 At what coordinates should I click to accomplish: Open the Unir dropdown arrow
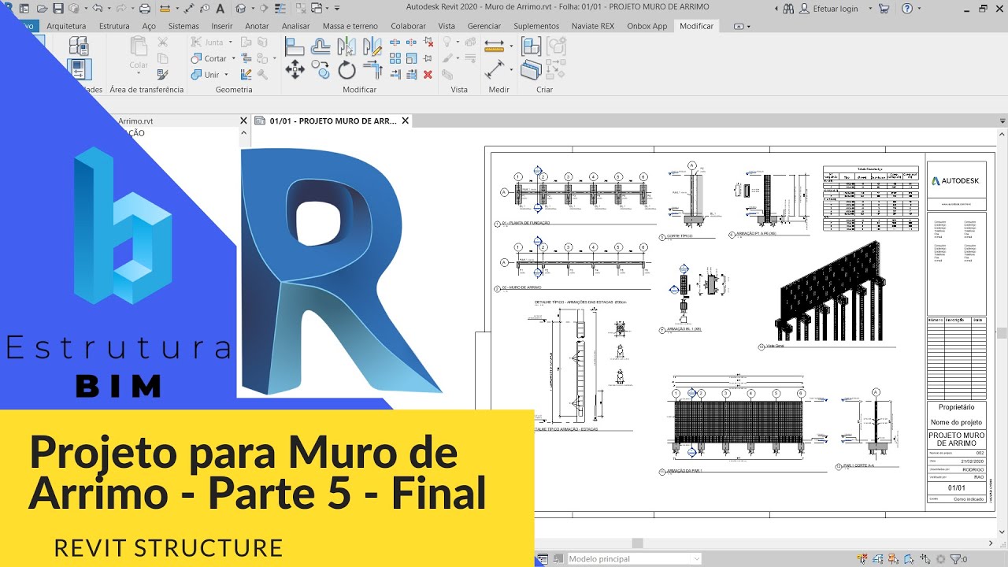click(226, 75)
